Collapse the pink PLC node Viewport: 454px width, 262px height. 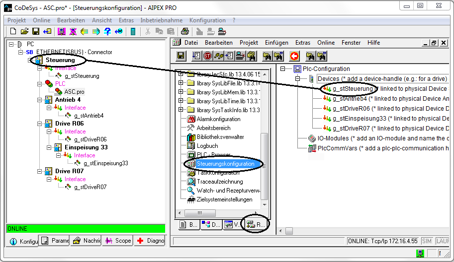click(40, 84)
